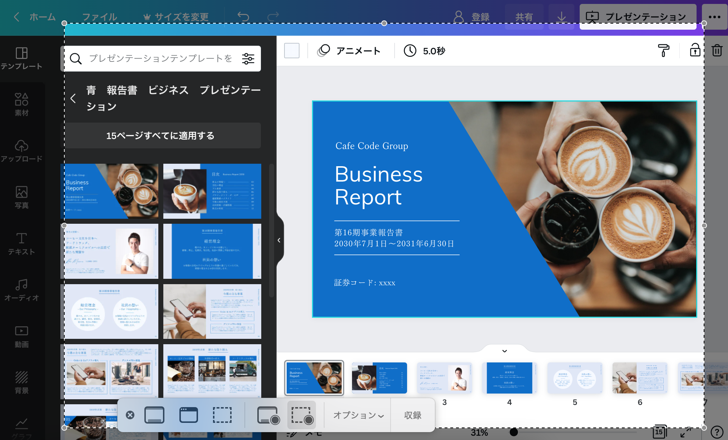Screen dimensions: 728x440
Task: Go back from the template set view
Action: click(73, 98)
